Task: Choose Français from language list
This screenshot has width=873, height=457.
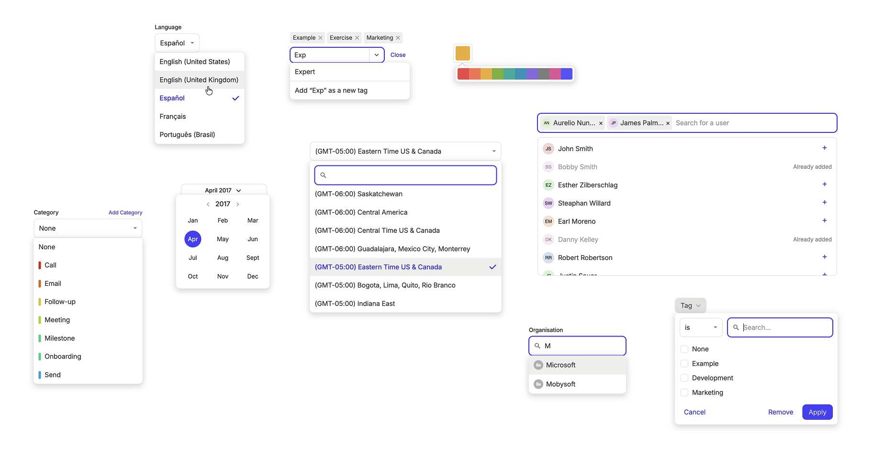Action: (200, 117)
